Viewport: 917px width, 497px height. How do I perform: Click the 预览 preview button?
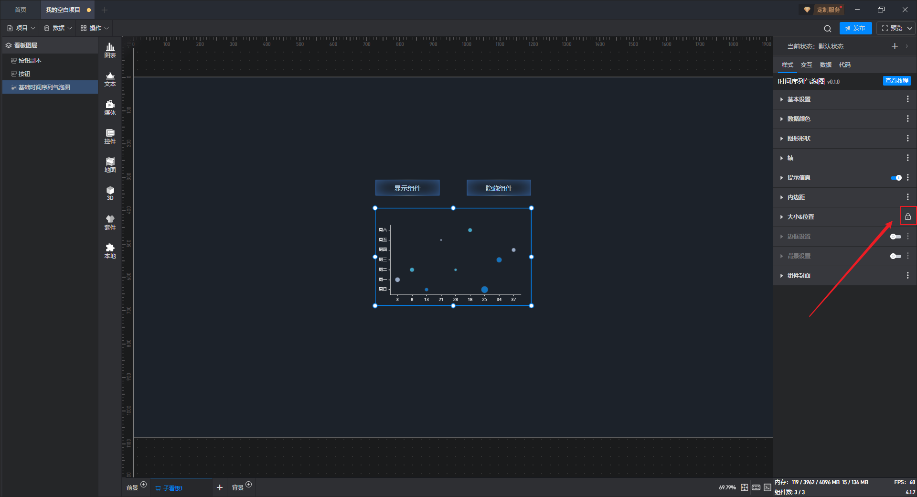click(x=892, y=28)
